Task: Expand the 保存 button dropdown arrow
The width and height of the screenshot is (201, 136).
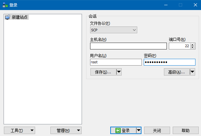Action: 119,72
